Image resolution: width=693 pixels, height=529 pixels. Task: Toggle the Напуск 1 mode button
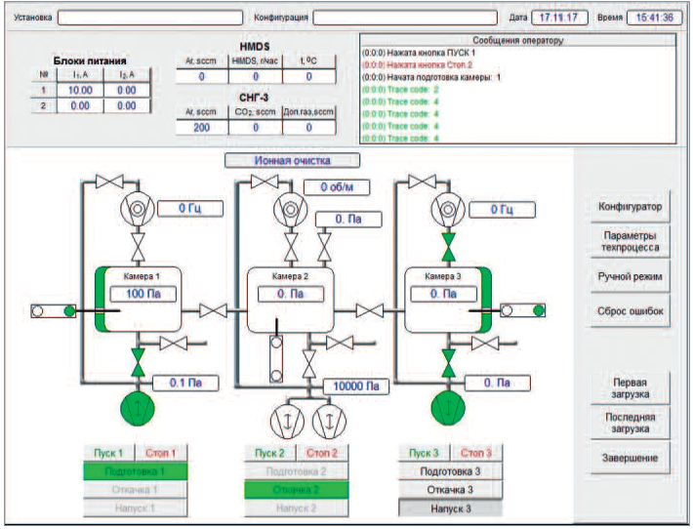tap(136, 509)
